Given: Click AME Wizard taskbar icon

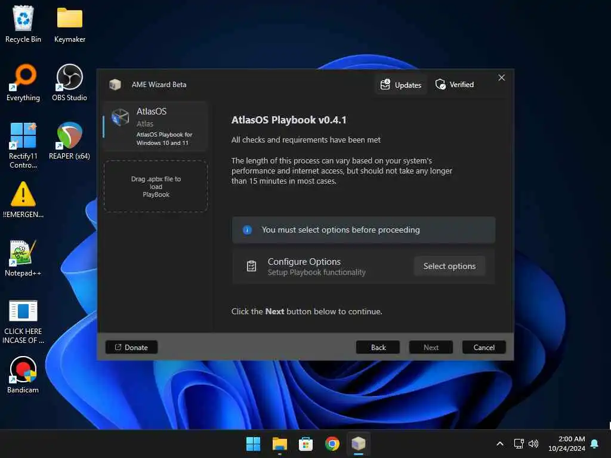Looking at the screenshot, I should [359, 444].
